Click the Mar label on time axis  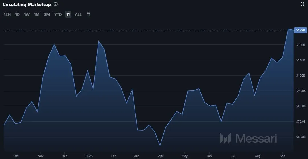(x=136, y=156)
